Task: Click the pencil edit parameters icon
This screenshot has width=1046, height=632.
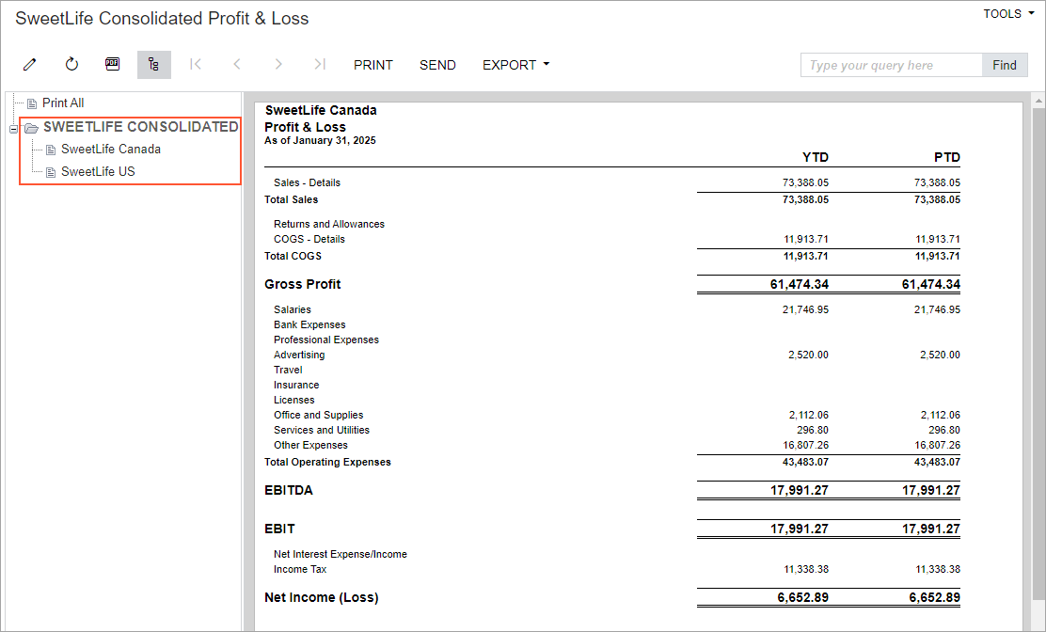Action: coord(29,65)
